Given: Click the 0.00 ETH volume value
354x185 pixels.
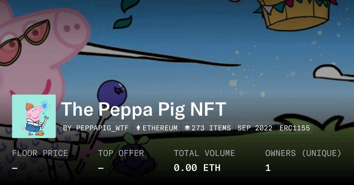Looking at the screenshot, I should 197,168.
